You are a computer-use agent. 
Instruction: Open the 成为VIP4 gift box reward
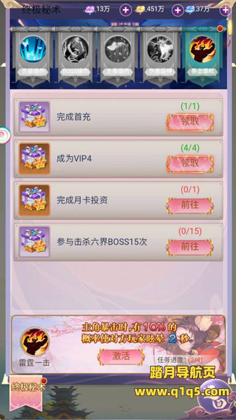35,158
